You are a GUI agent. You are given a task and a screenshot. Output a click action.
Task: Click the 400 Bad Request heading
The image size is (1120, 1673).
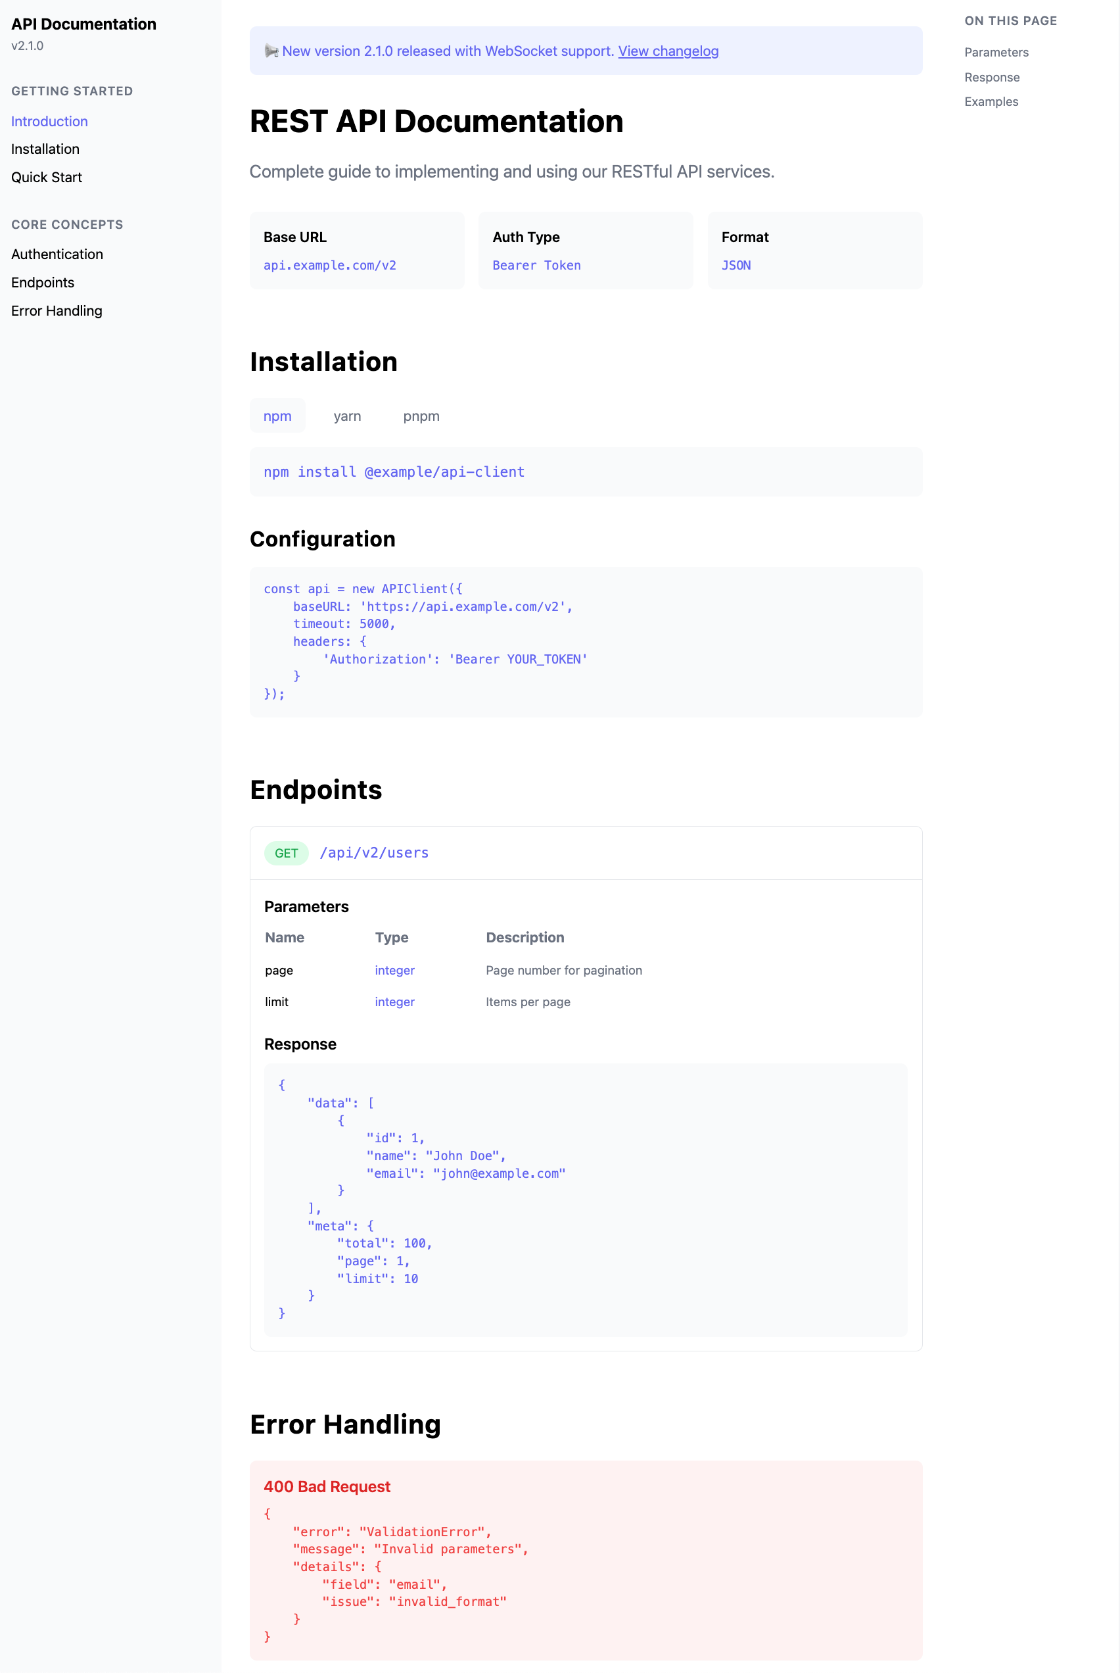327,1486
